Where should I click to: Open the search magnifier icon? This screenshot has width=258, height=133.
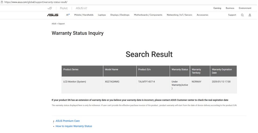tap(242, 15)
